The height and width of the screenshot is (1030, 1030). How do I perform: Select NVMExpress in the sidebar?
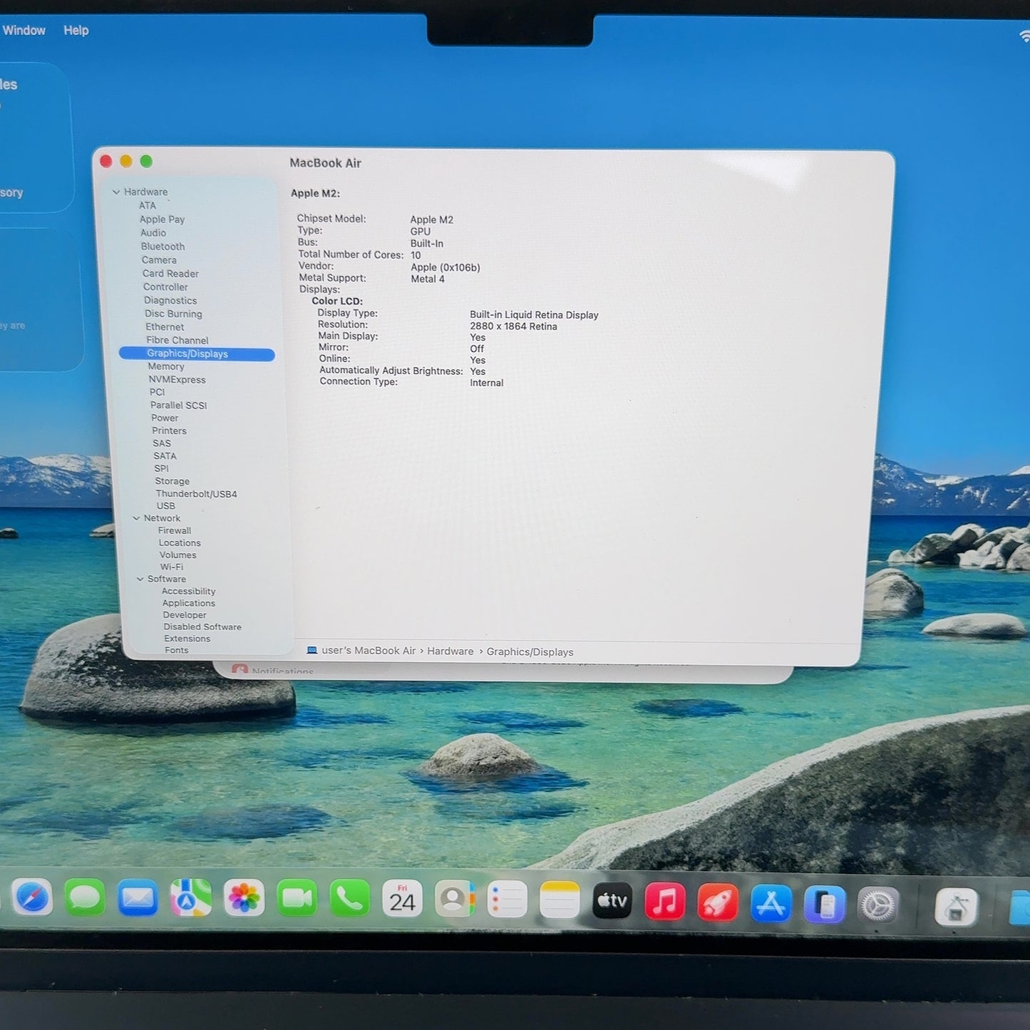coord(177,380)
